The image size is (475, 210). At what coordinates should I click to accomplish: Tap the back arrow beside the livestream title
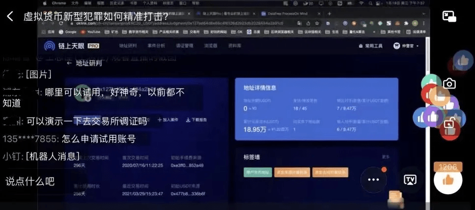(10, 16)
